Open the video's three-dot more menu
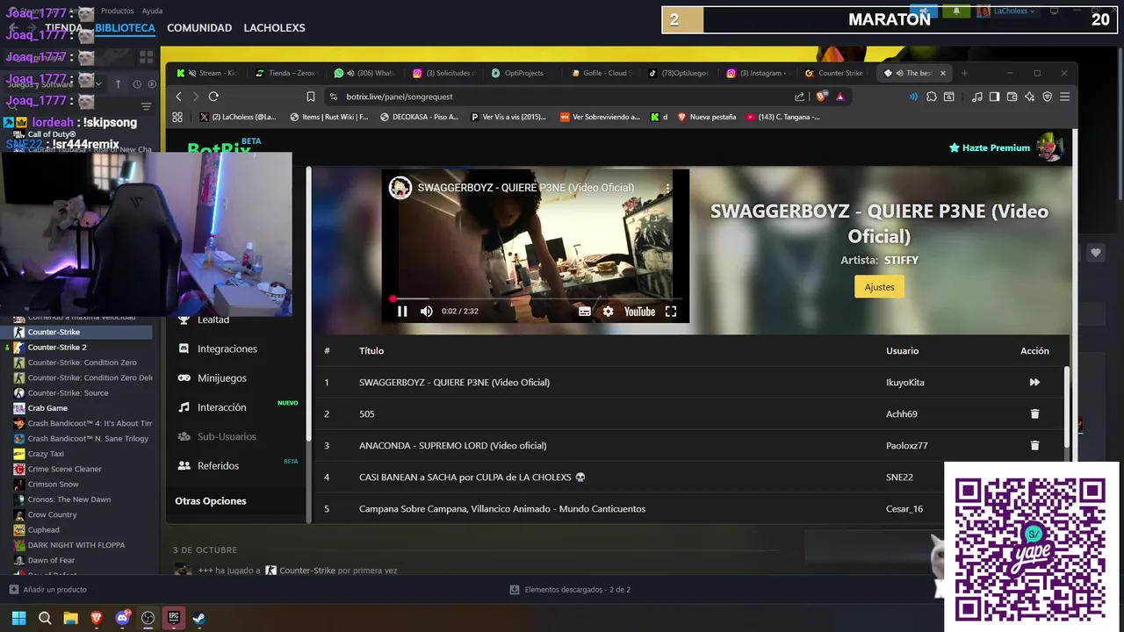 [667, 188]
